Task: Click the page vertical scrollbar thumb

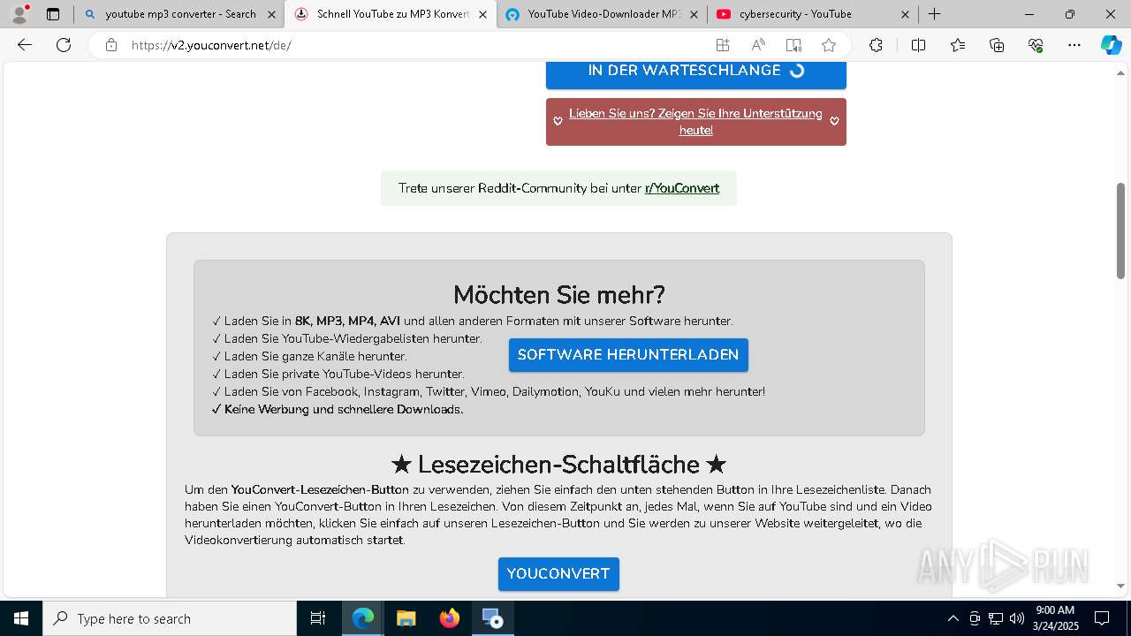Action: tap(1120, 231)
